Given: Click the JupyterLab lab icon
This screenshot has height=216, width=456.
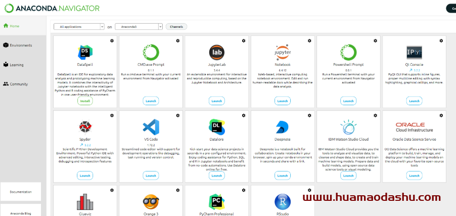Looking at the screenshot, I should [x=217, y=53].
